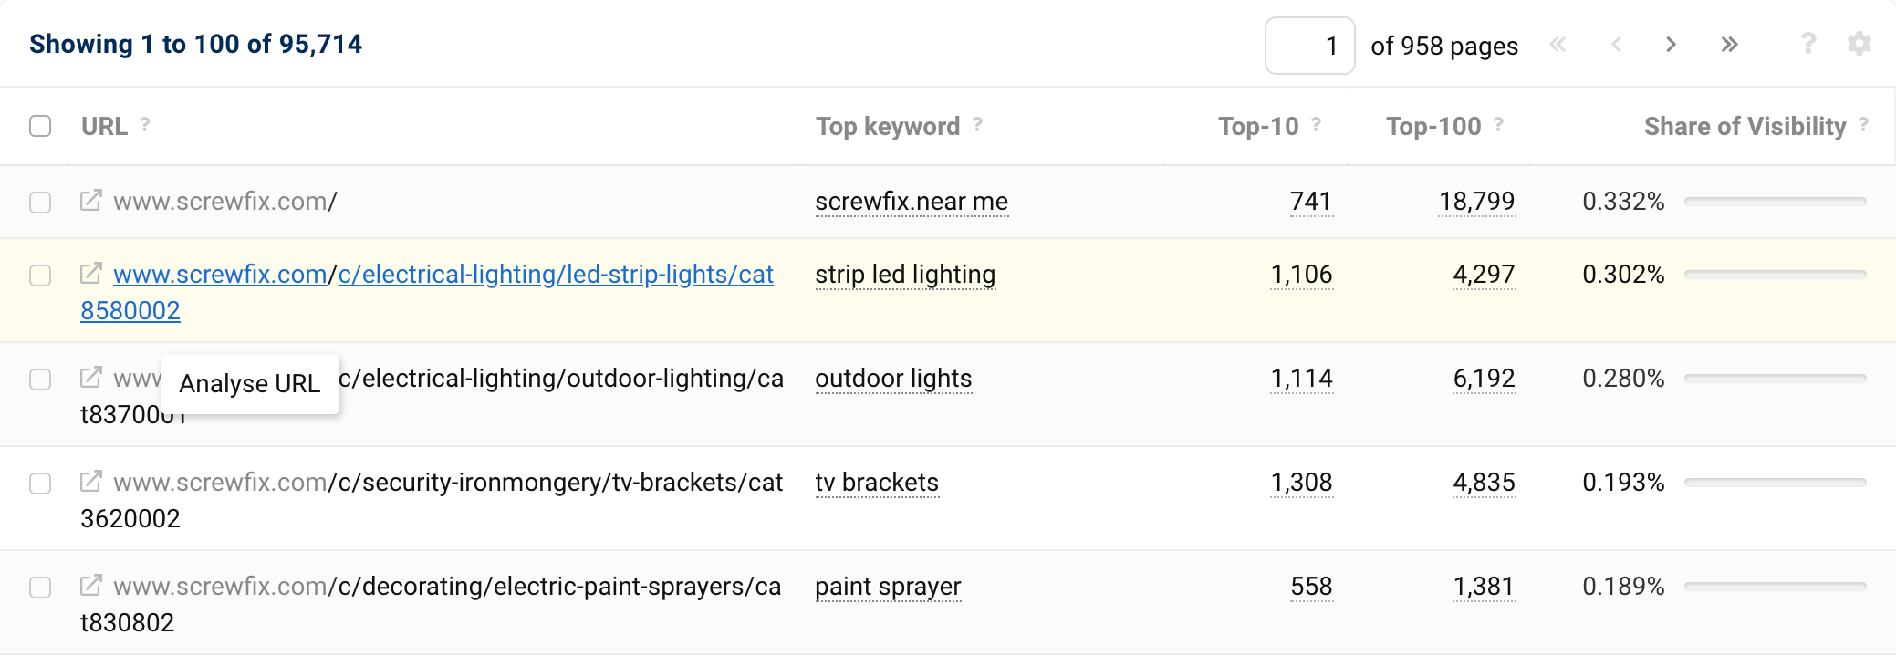Check the electric-paint-sprayers row
Viewport: 1896px width, 666px height.
(x=40, y=587)
